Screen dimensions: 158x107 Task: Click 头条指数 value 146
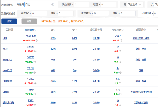coord(118,79)
